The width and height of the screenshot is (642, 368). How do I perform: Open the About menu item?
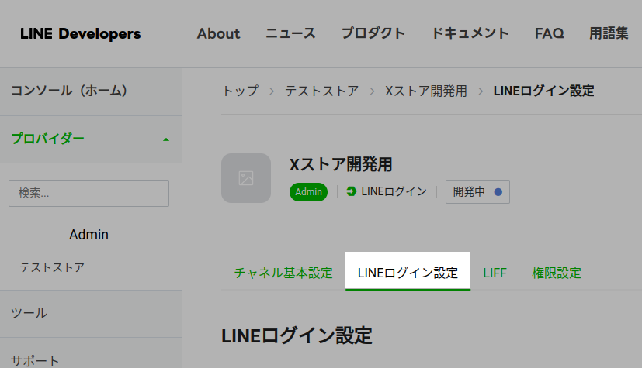(x=218, y=33)
